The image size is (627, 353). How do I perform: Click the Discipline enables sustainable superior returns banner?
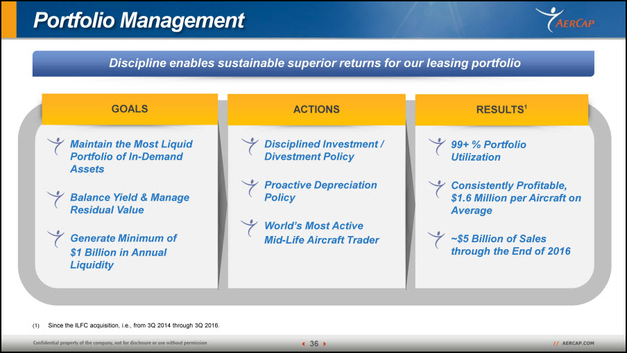tap(313, 64)
